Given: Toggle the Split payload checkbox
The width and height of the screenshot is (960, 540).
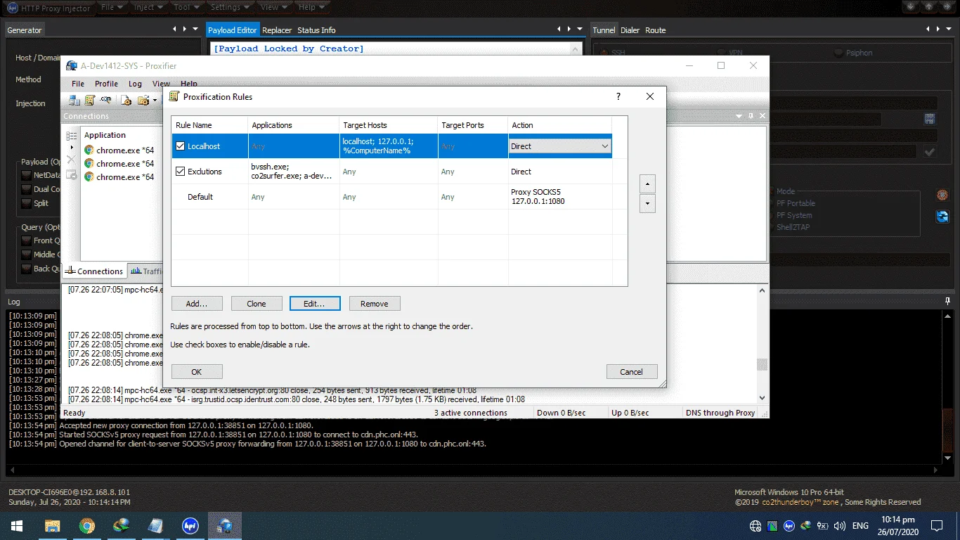Looking at the screenshot, I should [x=27, y=203].
